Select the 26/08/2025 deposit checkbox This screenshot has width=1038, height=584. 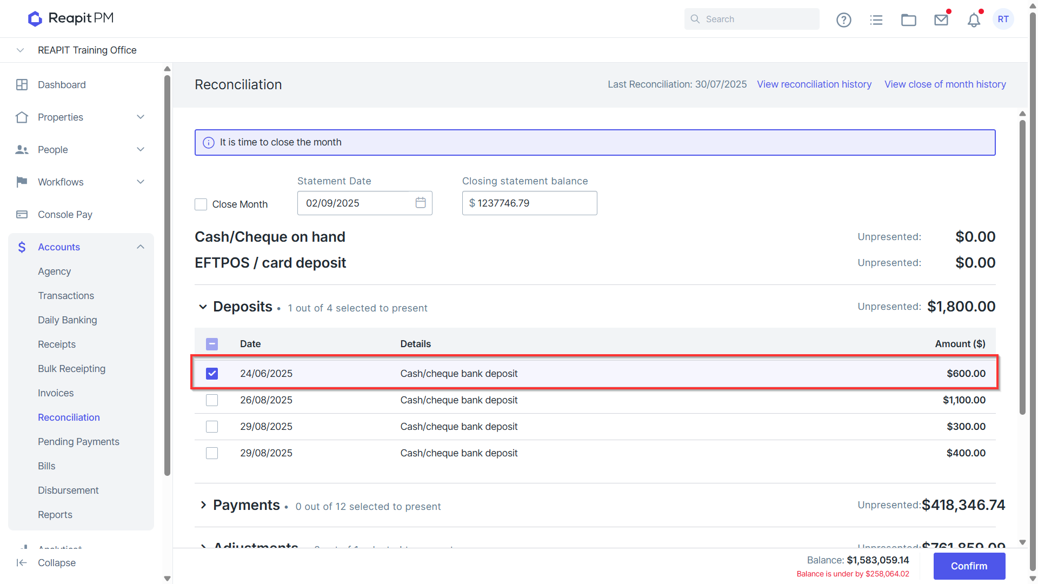coord(212,400)
